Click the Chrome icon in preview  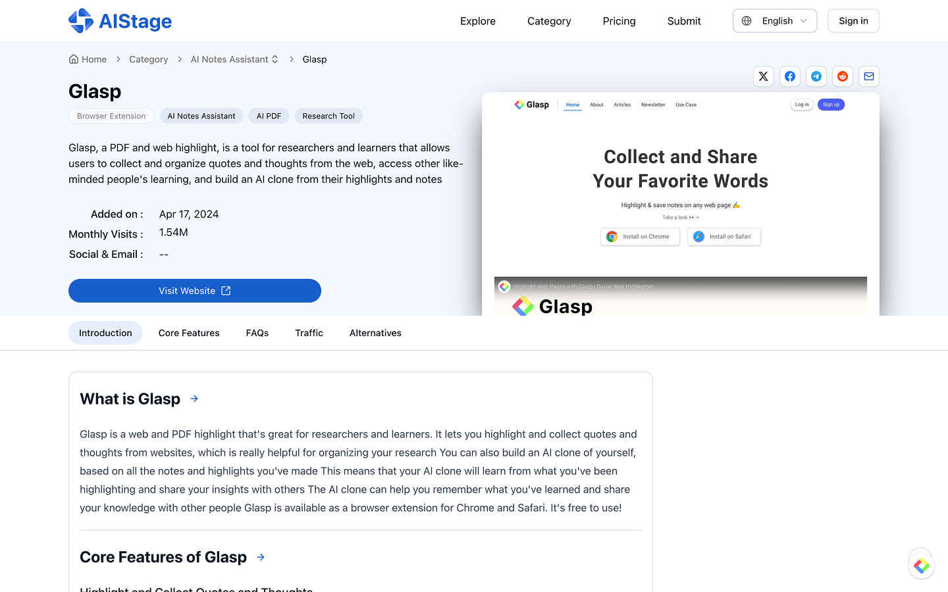click(x=612, y=237)
